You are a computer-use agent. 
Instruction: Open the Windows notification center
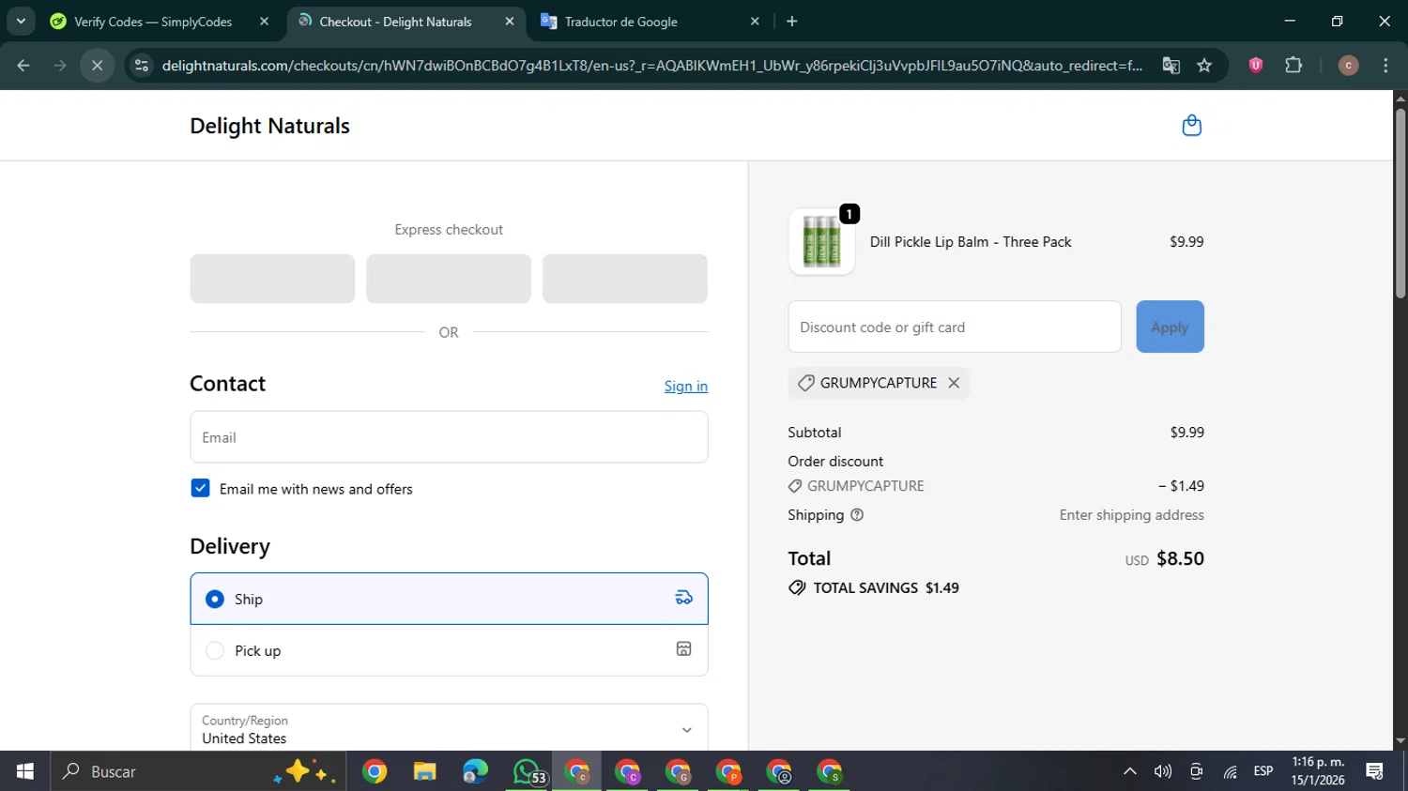pos(1375,771)
